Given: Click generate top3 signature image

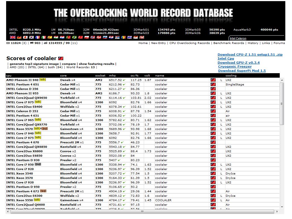Looking at the screenshot, I should point(34,64).
